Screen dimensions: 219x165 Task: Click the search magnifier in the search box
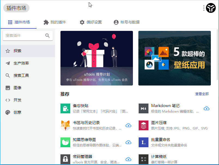pos(47,36)
